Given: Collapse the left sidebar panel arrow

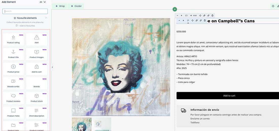Looking at the screenshot, I should 52,67.
